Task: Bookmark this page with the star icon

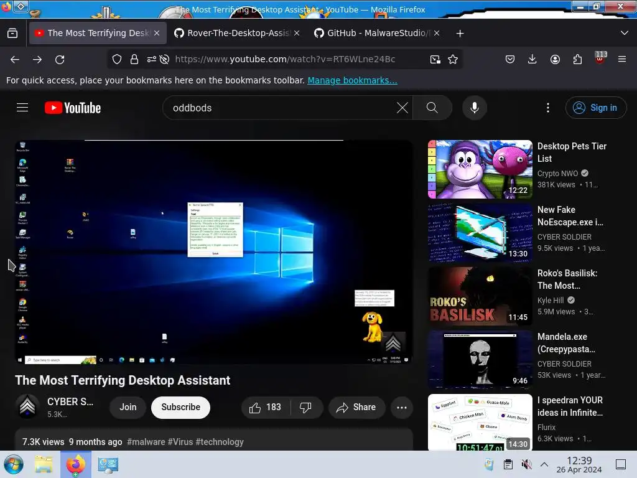Action: 453,59
